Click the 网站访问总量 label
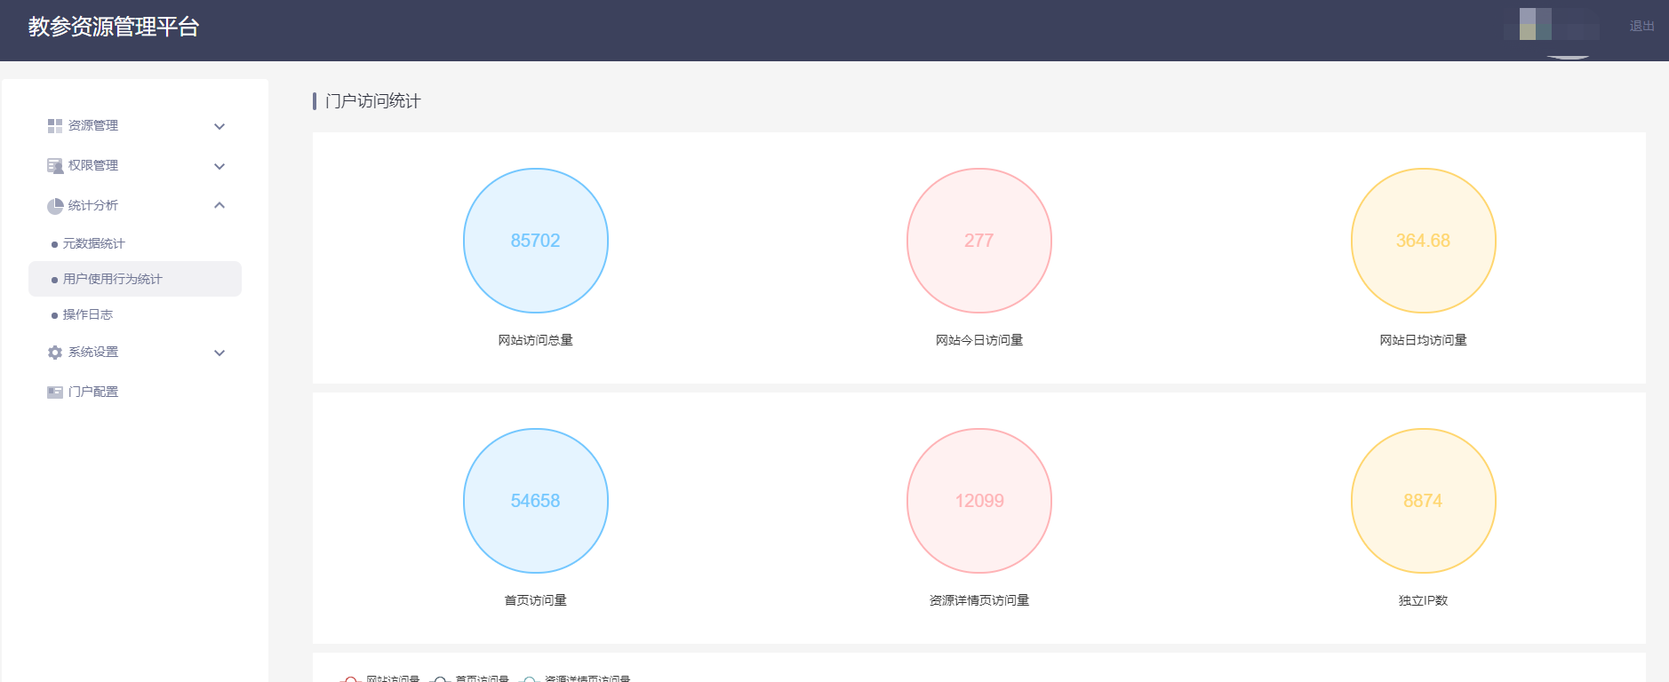 536,340
